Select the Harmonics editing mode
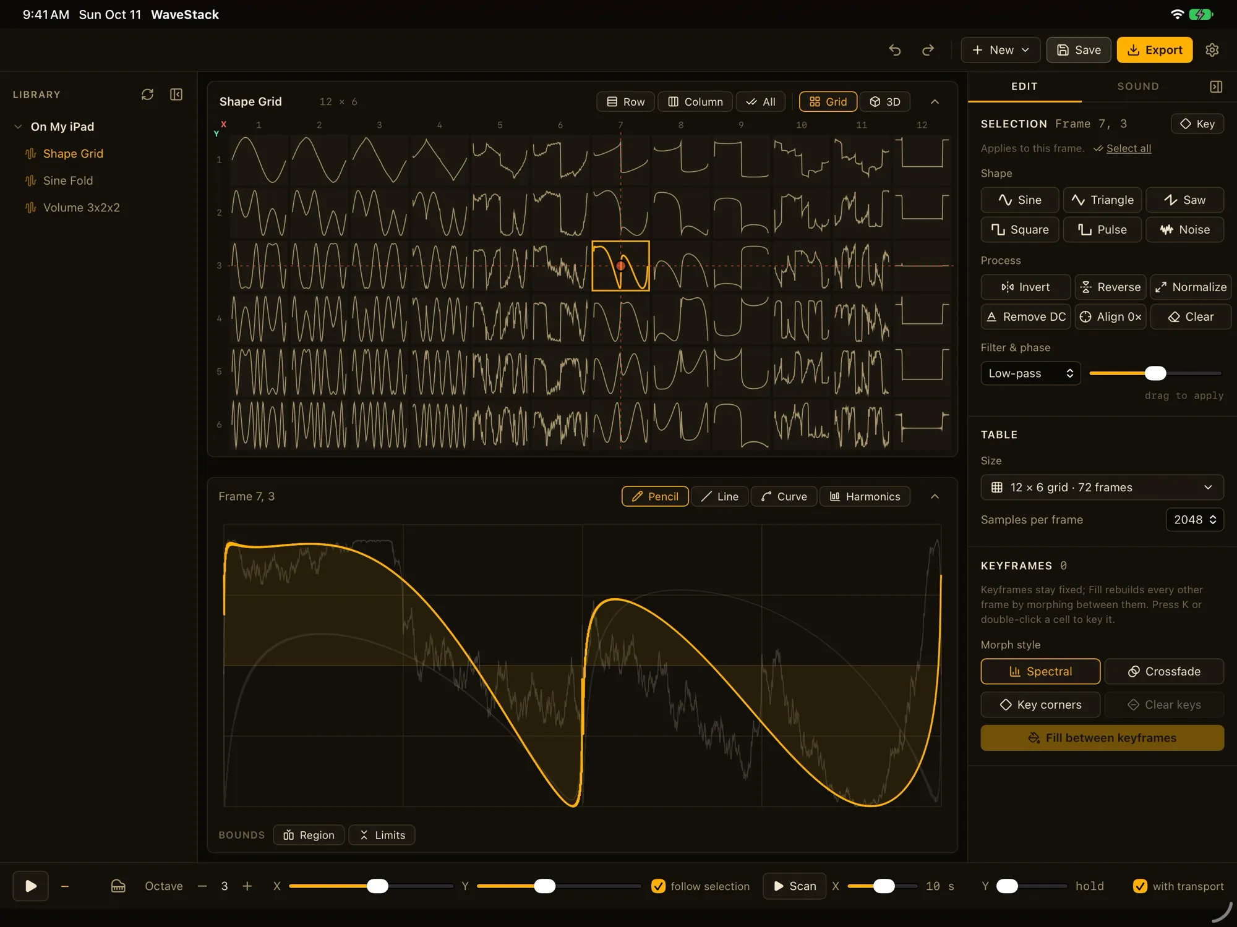The image size is (1237, 927). (x=865, y=496)
